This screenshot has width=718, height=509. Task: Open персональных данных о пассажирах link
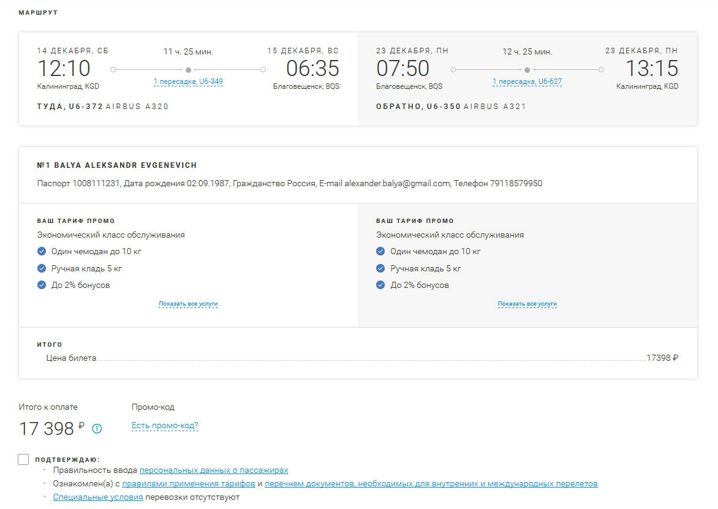click(214, 470)
